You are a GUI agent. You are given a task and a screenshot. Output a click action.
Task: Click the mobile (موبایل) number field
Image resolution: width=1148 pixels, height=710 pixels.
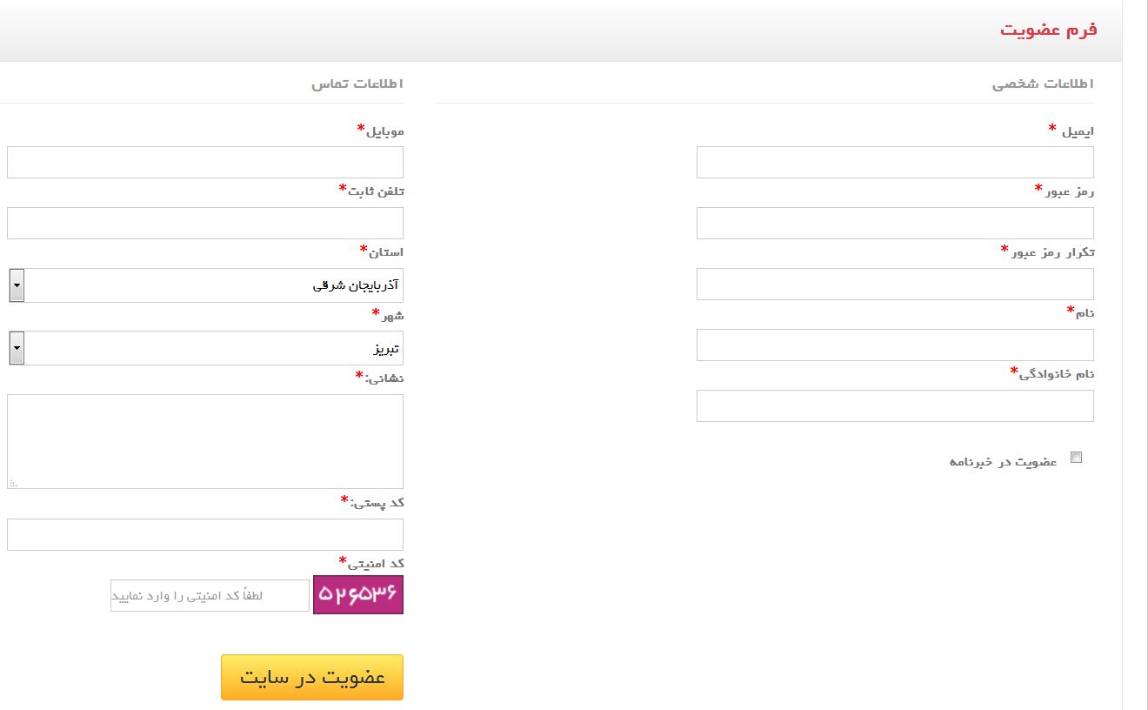205,163
